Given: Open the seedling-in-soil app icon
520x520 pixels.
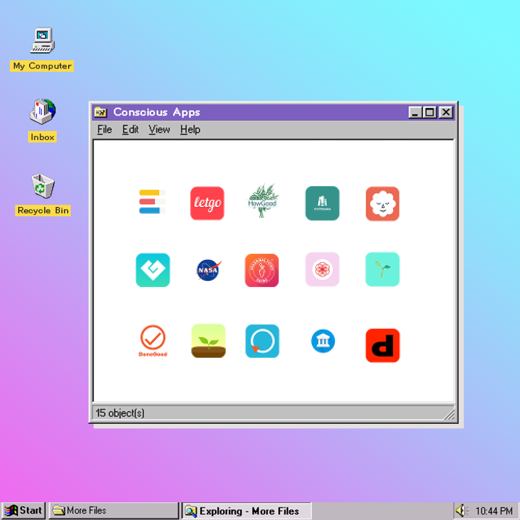Looking at the screenshot, I should point(209,341).
